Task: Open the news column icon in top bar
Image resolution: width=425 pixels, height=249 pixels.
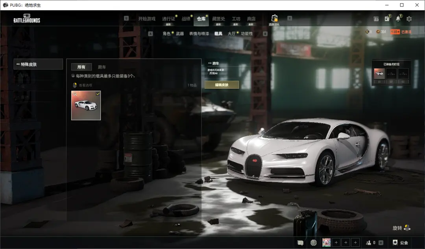Action: 376,19
